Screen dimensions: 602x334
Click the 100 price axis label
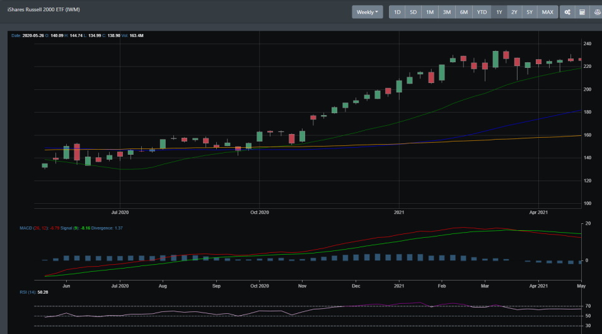pyautogui.click(x=587, y=203)
